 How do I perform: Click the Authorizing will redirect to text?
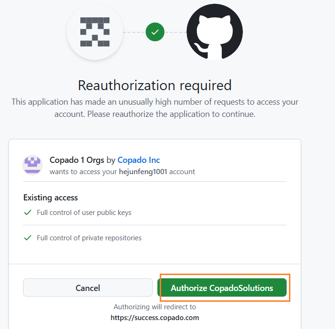[155, 307]
